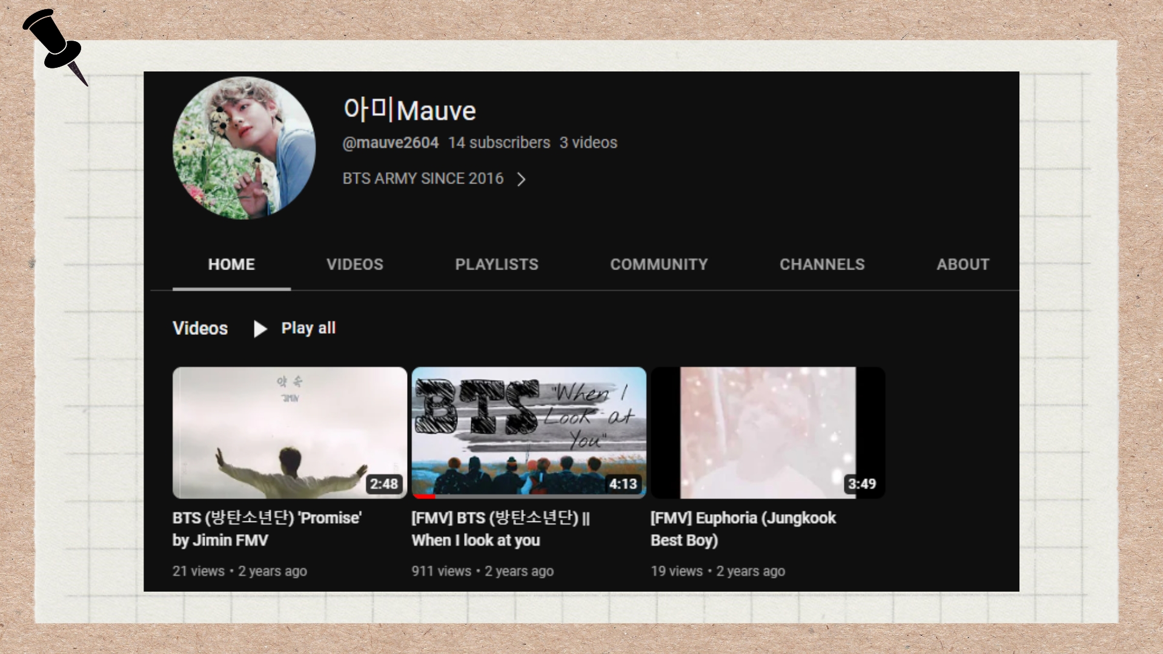Screen dimensions: 1163x654
Task: Click the Play all link
Action: coord(308,328)
